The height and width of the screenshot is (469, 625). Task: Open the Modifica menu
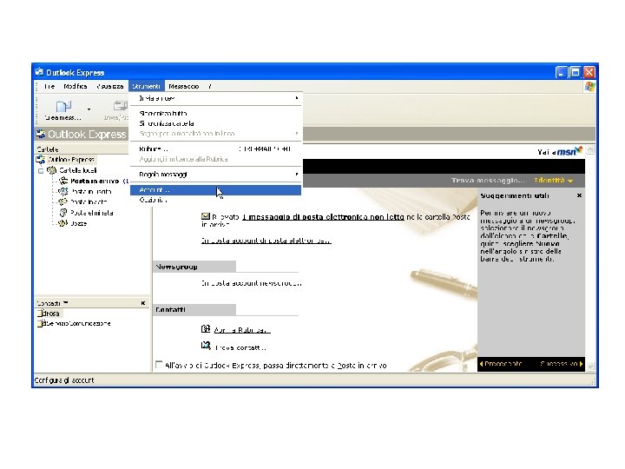(75, 86)
